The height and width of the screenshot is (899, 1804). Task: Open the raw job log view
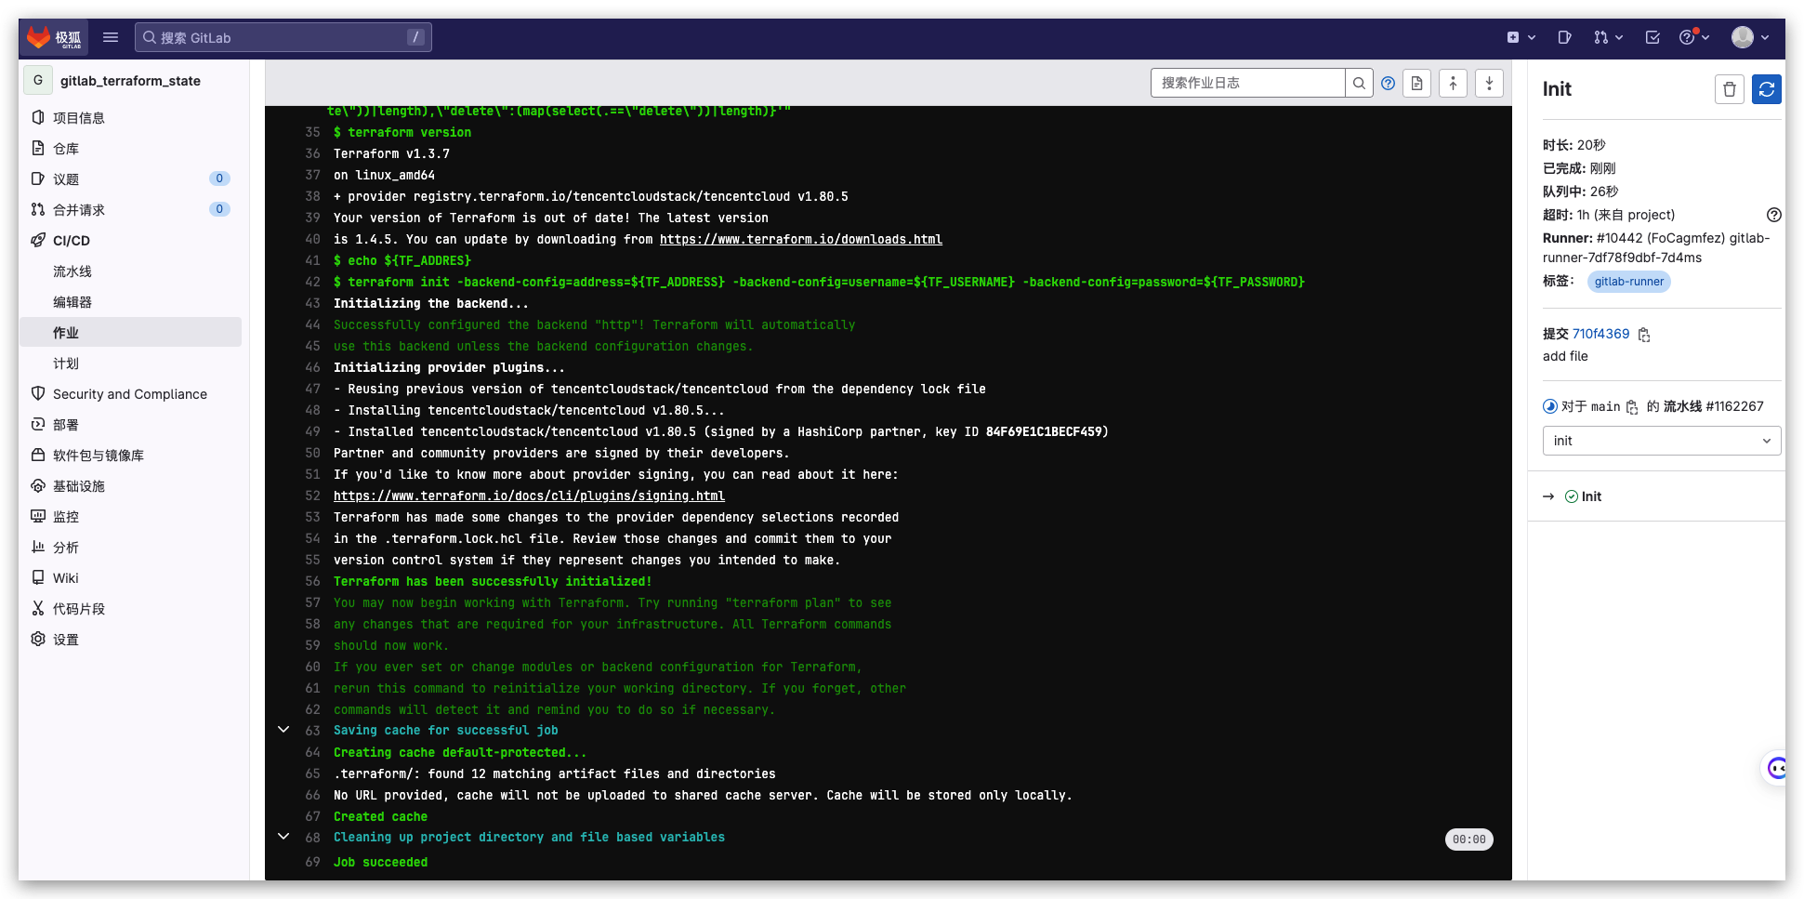1416,83
